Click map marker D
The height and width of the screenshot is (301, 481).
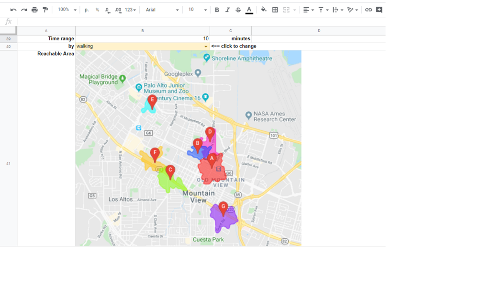(x=210, y=134)
